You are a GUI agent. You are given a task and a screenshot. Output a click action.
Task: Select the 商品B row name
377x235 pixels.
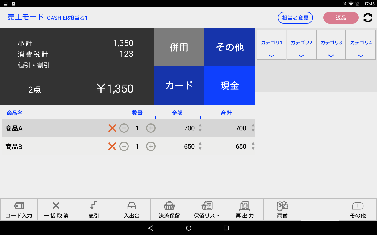[x=14, y=147]
